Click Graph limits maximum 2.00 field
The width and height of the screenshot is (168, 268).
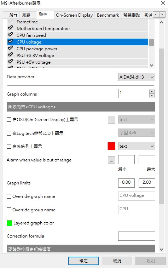click(x=147, y=183)
